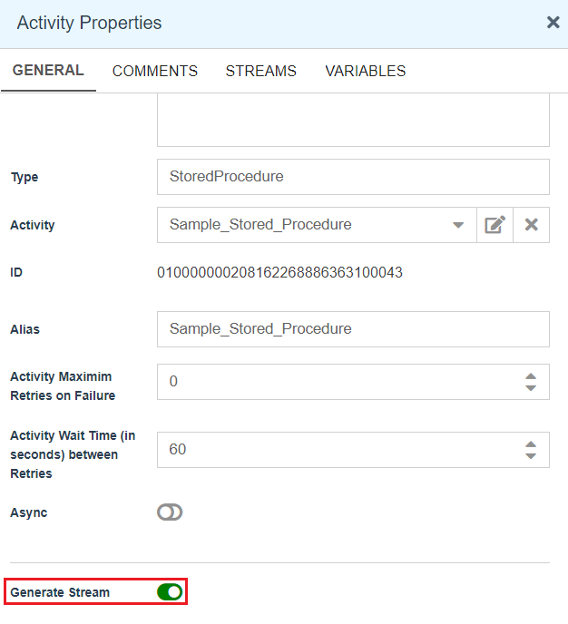The image size is (568, 624).
Task: Increase Activity Wait Time between Retries
Action: 531,444
